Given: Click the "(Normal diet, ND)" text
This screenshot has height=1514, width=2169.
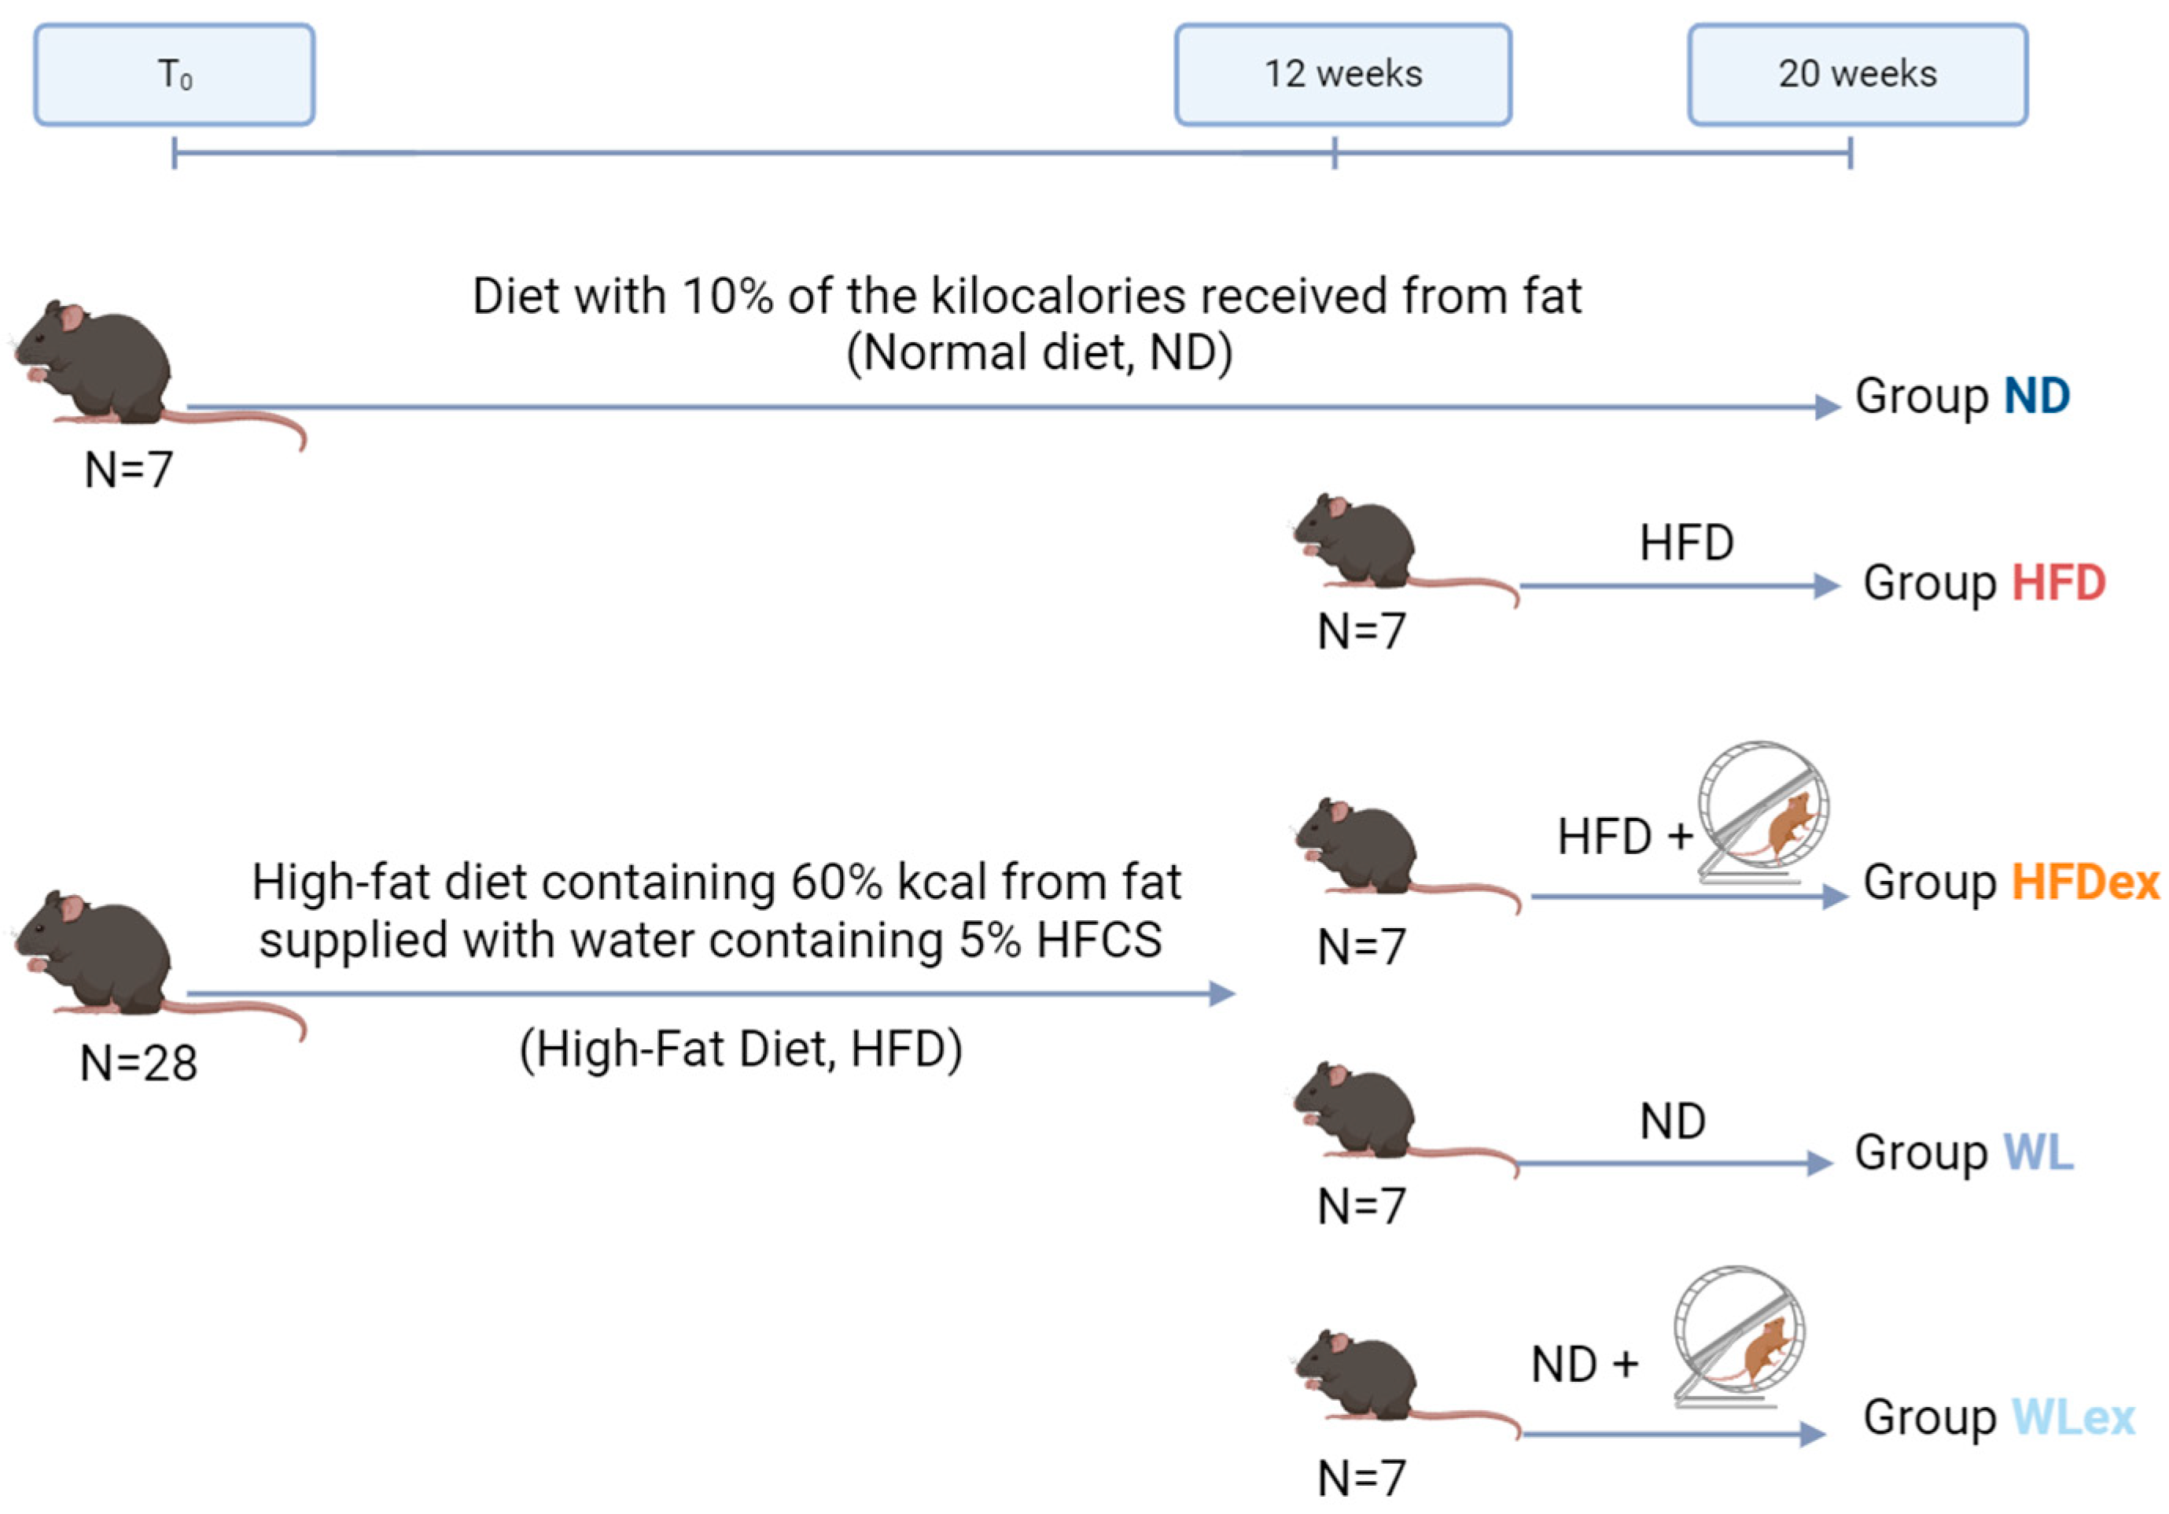Looking at the screenshot, I should pyautogui.click(x=1039, y=353).
